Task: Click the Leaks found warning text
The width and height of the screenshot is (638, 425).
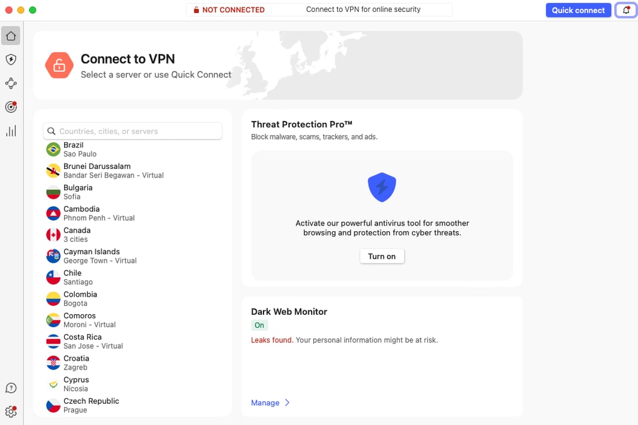Action: pos(272,340)
